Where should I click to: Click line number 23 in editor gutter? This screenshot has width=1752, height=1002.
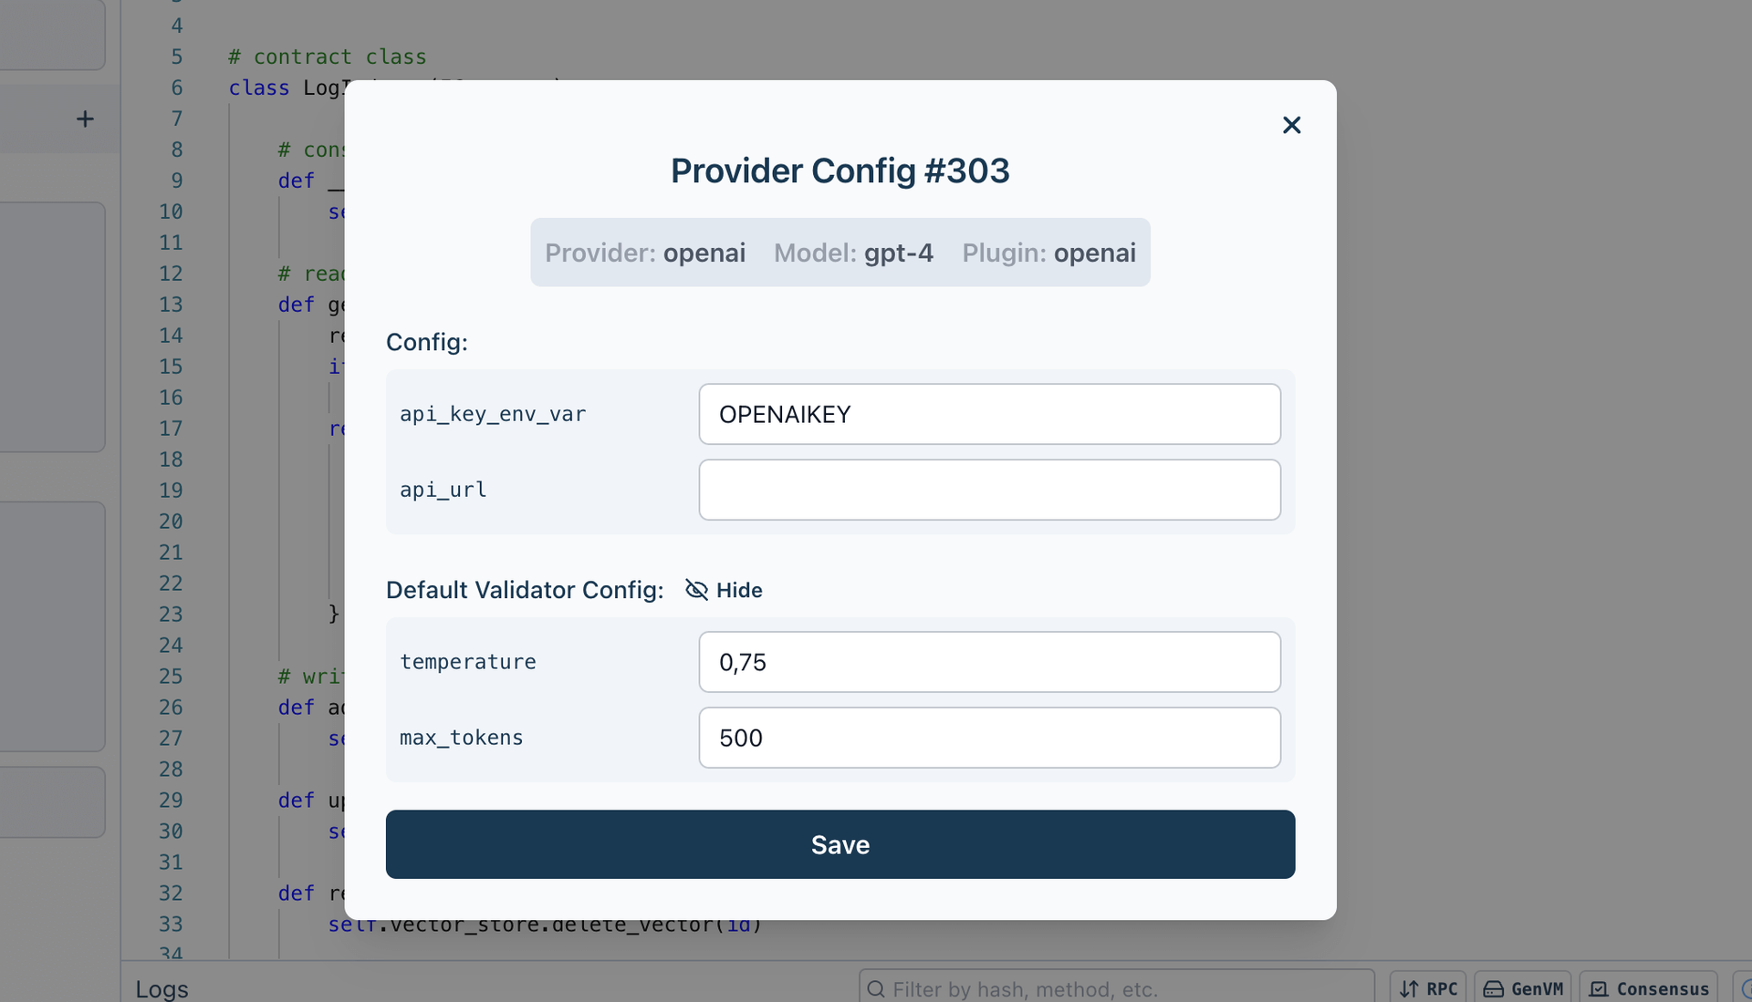coord(171,615)
